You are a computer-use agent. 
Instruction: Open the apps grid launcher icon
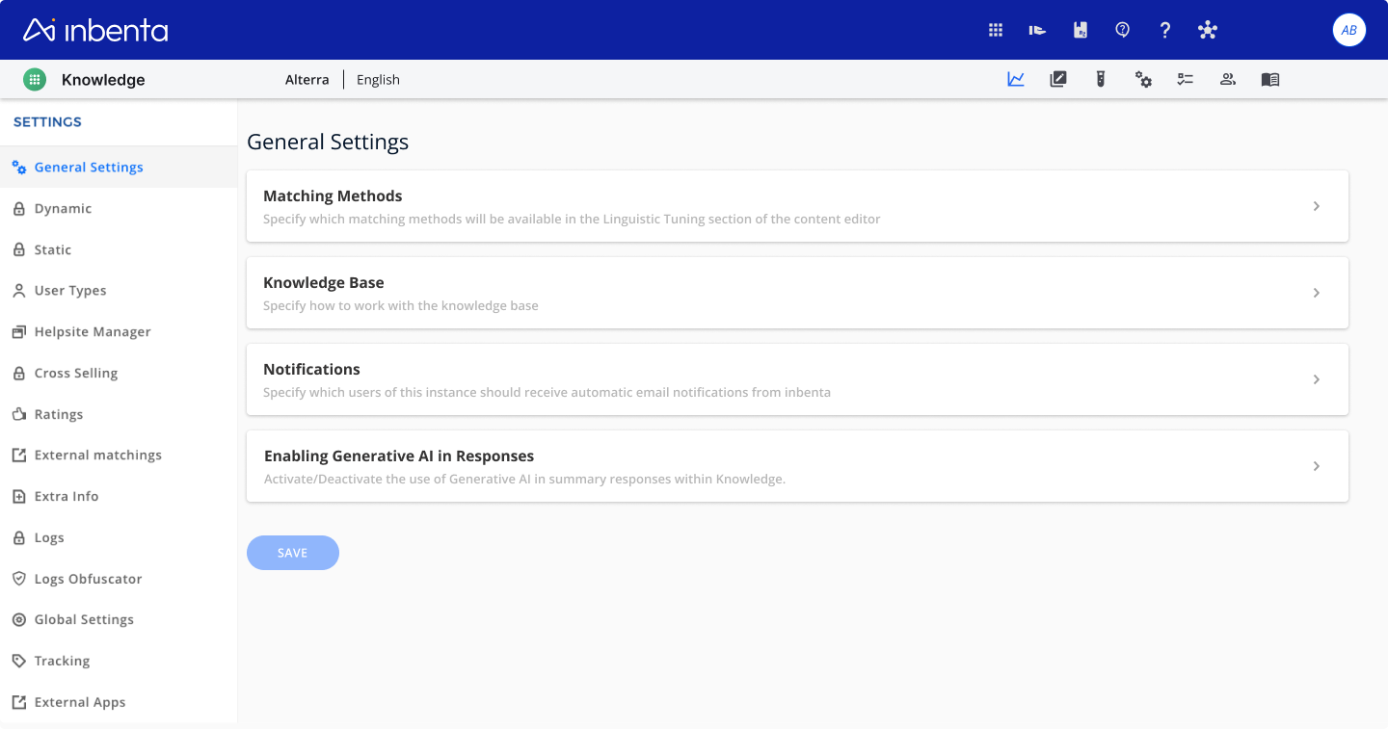[996, 30]
